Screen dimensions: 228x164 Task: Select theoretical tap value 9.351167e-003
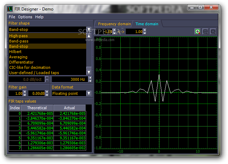[x=37, y=138]
